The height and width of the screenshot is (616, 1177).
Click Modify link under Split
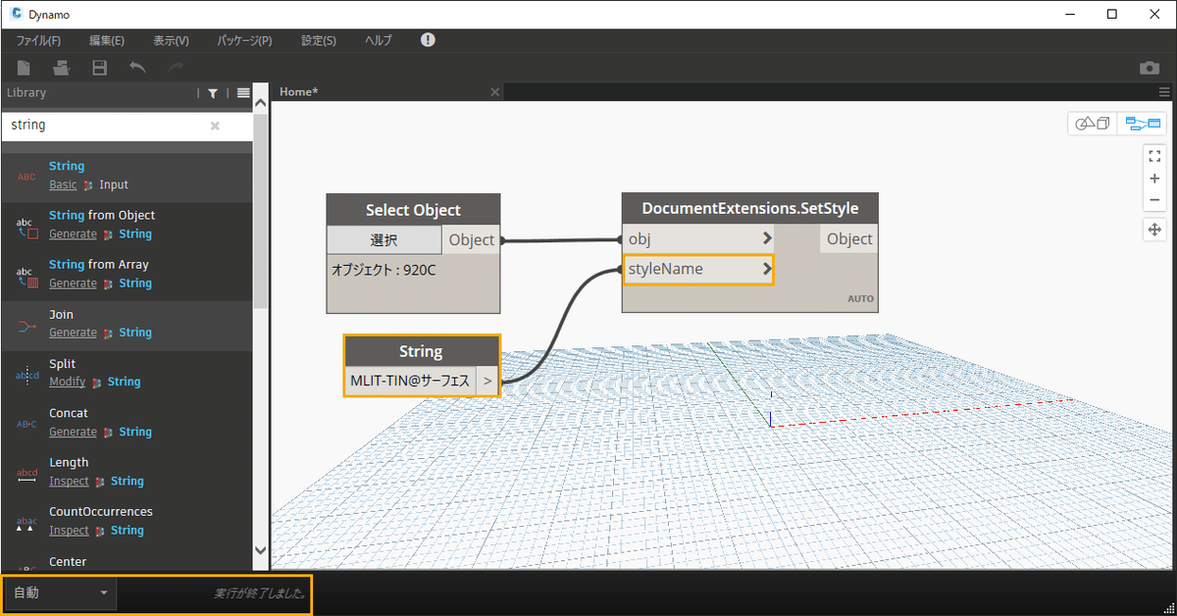(68, 382)
